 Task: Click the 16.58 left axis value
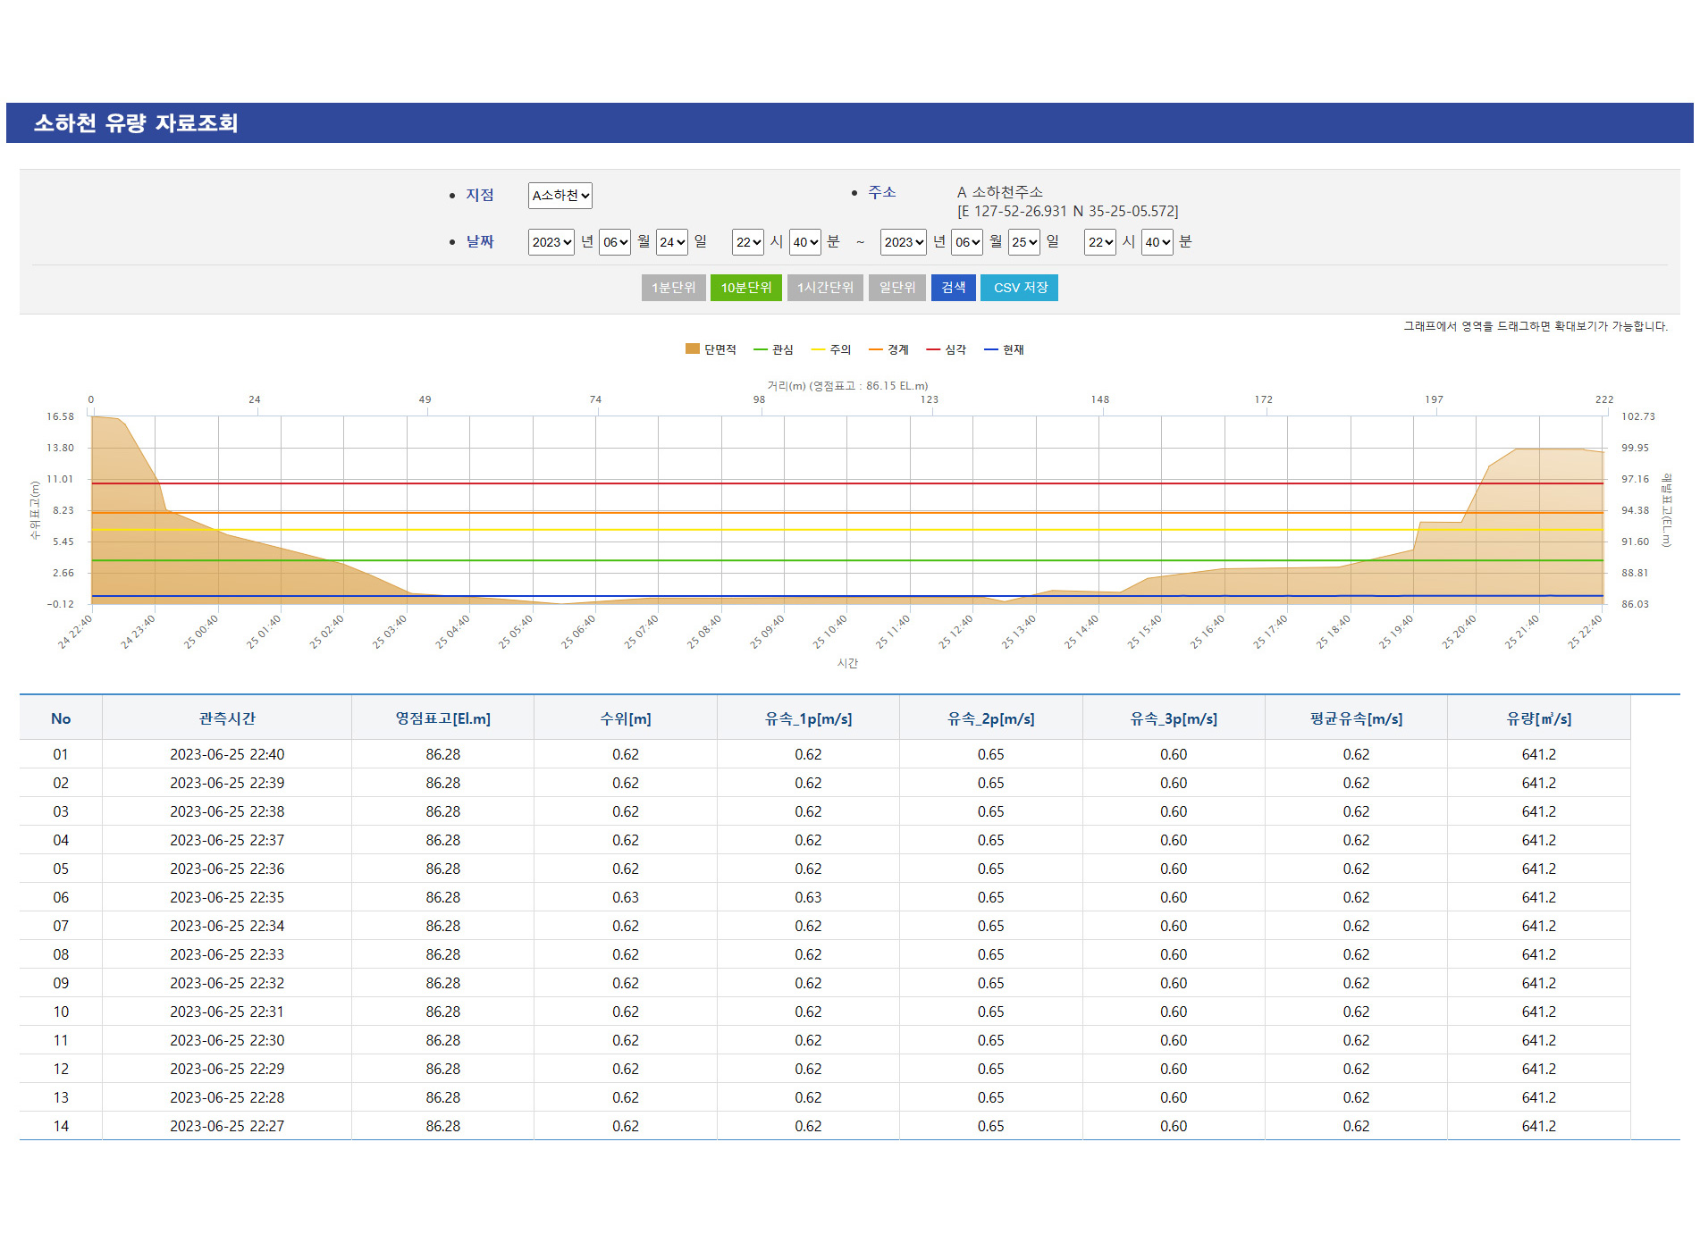61,416
